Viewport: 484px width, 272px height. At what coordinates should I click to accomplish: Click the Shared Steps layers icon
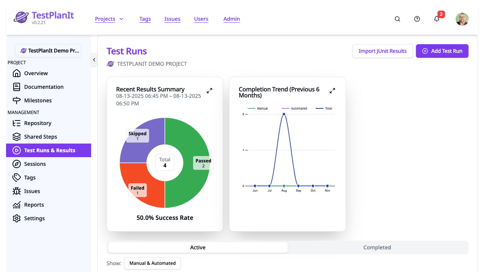click(x=17, y=136)
